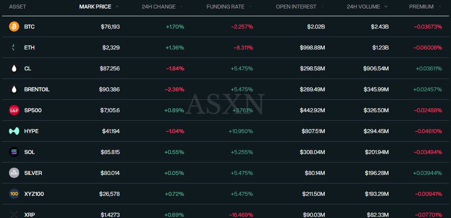Sort by 24H Change column header
451x218 pixels.
[x=158, y=6]
